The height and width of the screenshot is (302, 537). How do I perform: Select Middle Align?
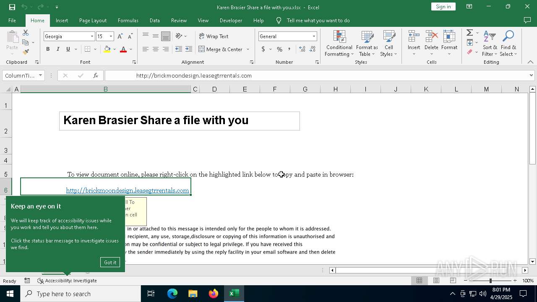[156, 36]
